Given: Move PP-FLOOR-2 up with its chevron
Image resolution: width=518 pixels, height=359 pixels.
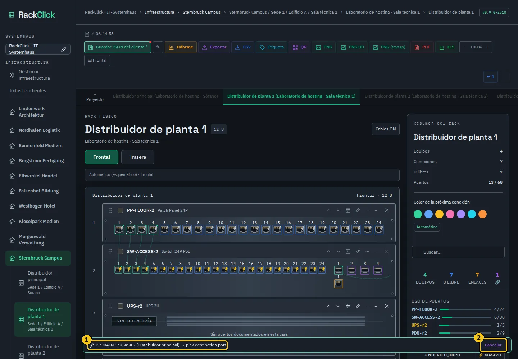Looking at the screenshot, I should (x=328, y=210).
